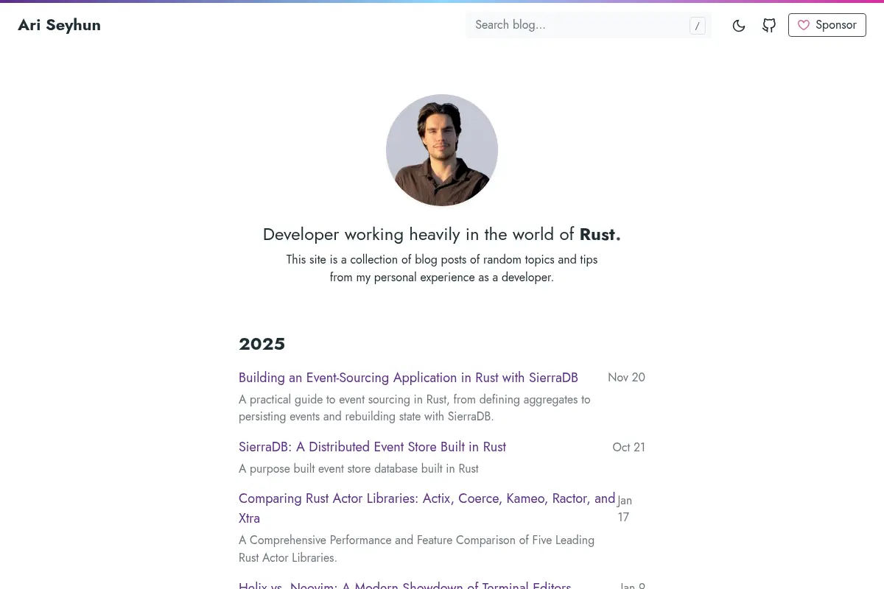
Task: Go home via Ari Seyhun site title
Action: 59,25
